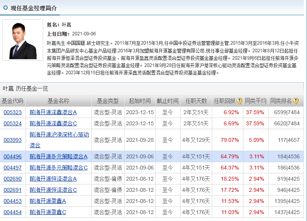
Task: Open fund 前海开源恒泽混合C
Action: point(53,190)
